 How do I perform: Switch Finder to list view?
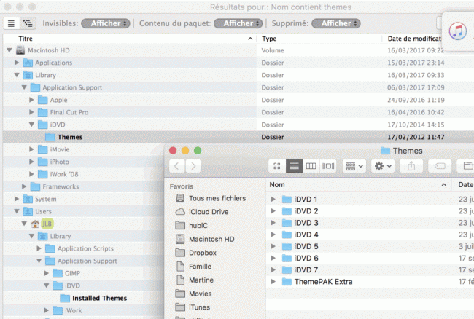pos(294,165)
